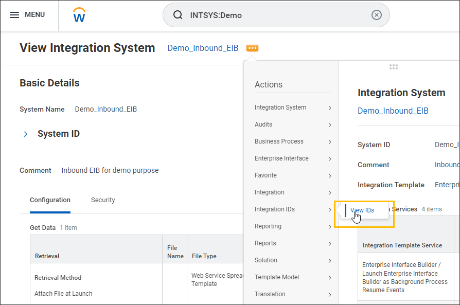Image resolution: width=460 pixels, height=305 pixels.
Task: Click the arrow next to Reports
Action: pos(330,244)
